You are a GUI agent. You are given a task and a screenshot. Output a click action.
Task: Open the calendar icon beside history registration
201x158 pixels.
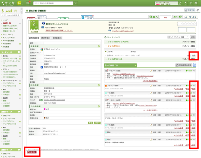coord(195,65)
